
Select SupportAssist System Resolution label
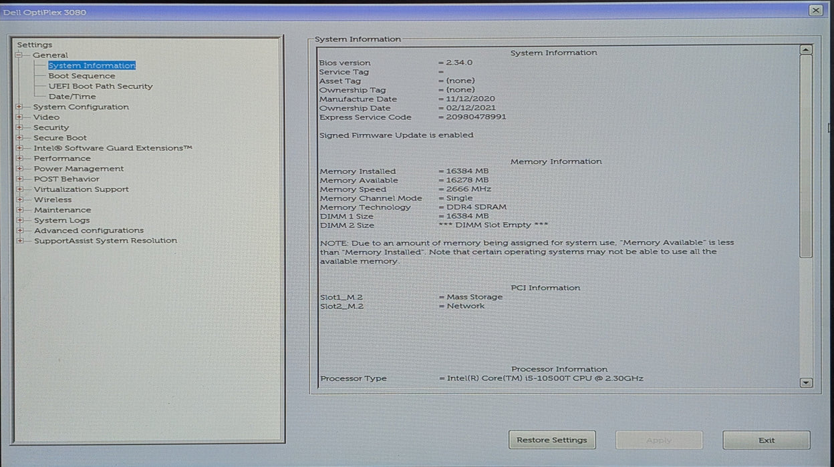[x=106, y=241]
